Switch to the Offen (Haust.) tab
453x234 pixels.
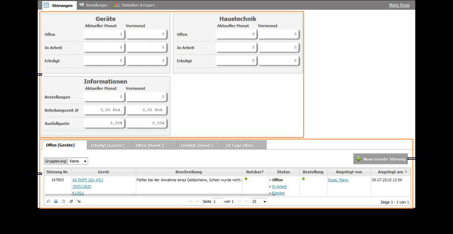tap(154, 145)
